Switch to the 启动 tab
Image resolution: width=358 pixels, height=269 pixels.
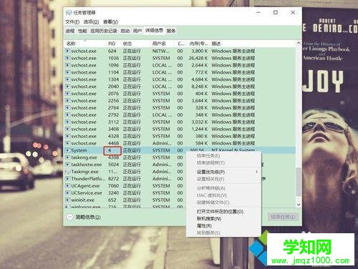tap(125, 31)
